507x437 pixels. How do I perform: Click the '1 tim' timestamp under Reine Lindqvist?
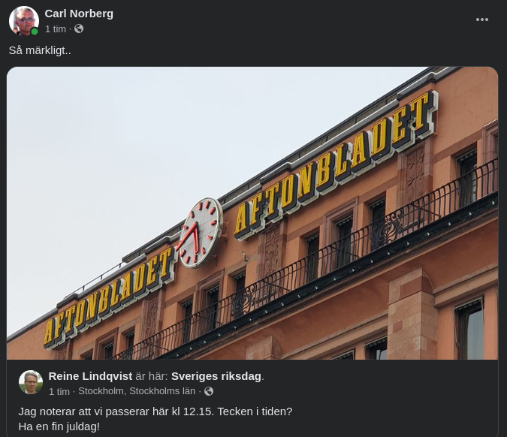click(x=59, y=391)
